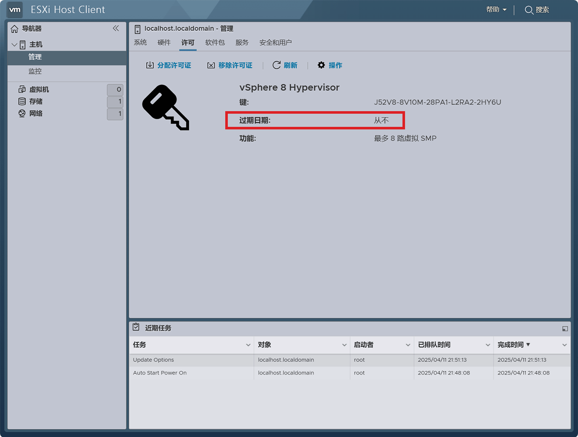Click the 存储 icon in the sidebar
The height and width of the screenshot is (437, 578).
(22, 101)
